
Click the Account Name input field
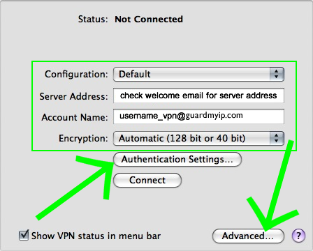click(x=198, y=116)
